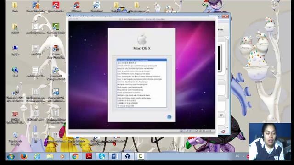294x165 pixels.
Task: Open Windows Media Player from the taskbar
Action: (x=62, y=156)
